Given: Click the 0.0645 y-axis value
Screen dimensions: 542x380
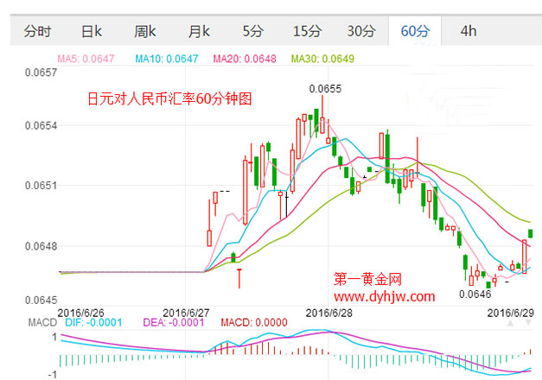Looking at the screenshot, I should coord(41,300).
